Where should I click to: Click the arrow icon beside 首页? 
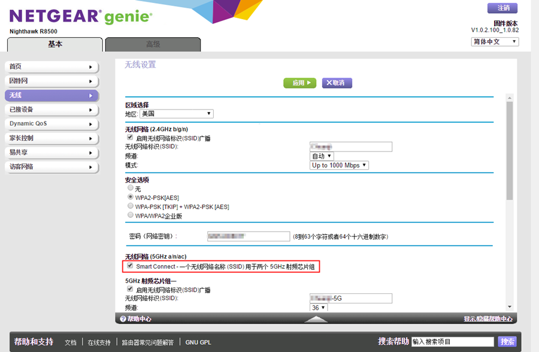click(x=90, y=67)
